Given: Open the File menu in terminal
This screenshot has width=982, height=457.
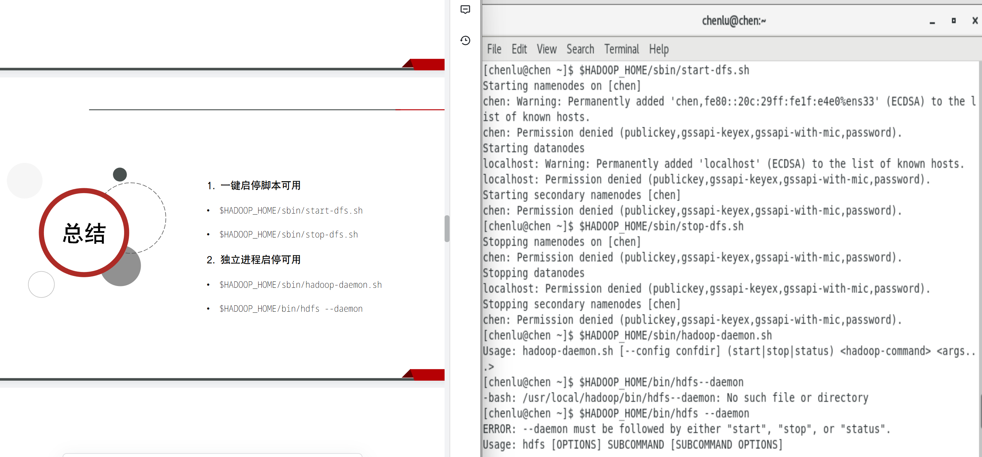Looking at the screenshot, I should (494, 49).
